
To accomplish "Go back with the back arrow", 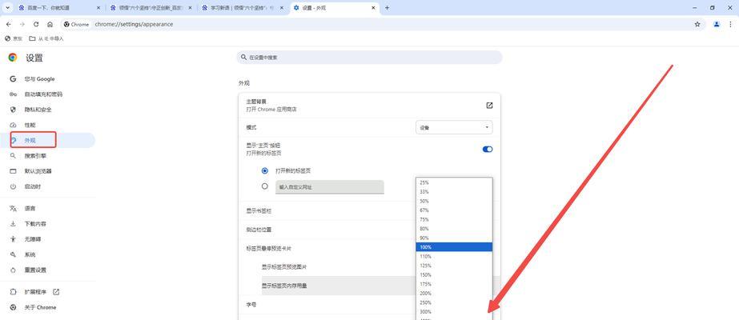I will 9,24.
